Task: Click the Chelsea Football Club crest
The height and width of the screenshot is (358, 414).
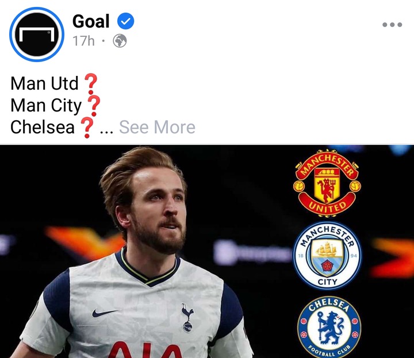Action: (x=329, y=327)
